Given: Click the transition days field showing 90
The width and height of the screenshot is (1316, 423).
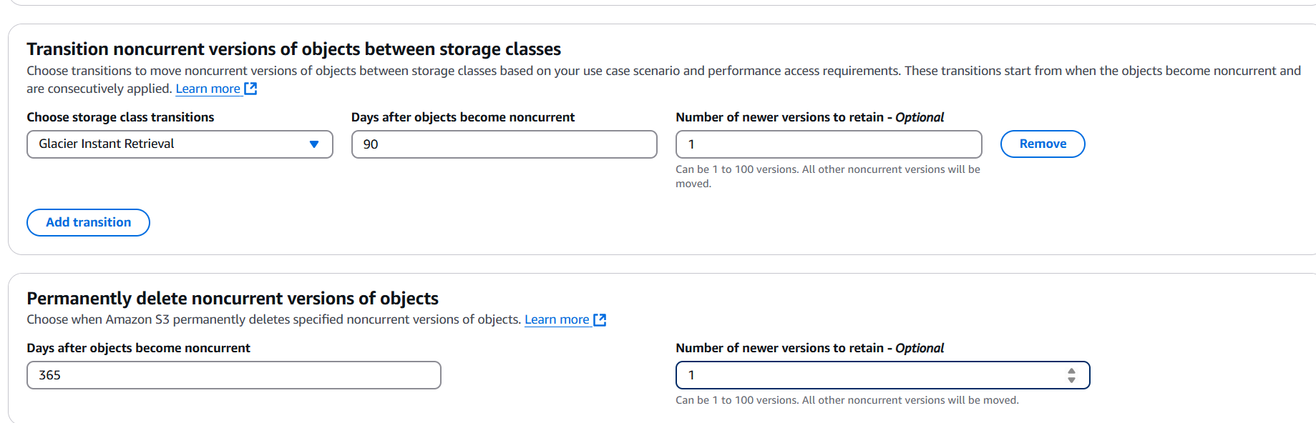Looking at the screenshot, I should point(504,144).
